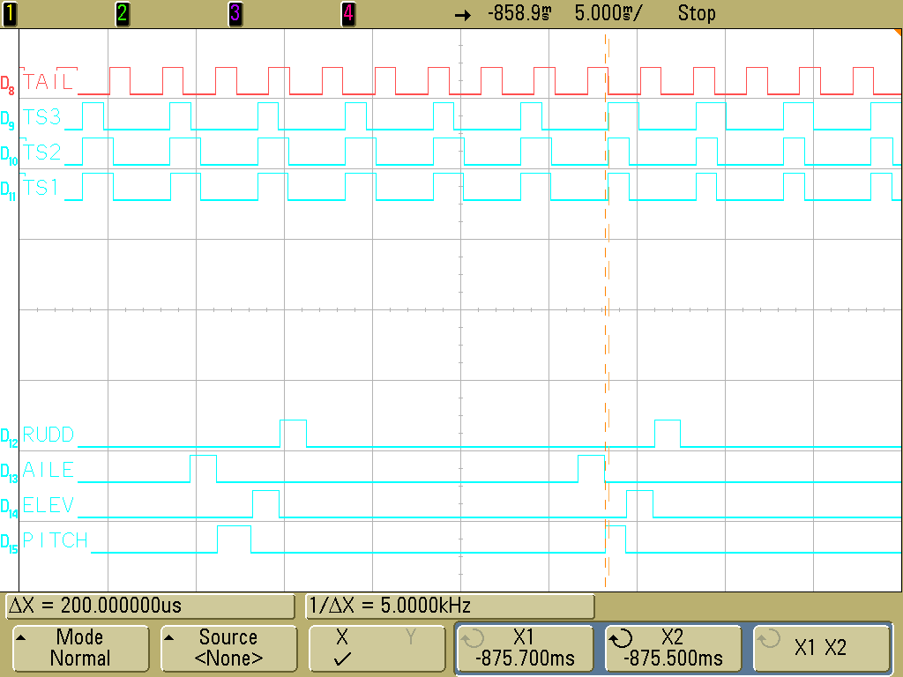Select the X1 X2 linked cursors softkey
The height and width of the screenshot is (677, 903).
[821, 648]
